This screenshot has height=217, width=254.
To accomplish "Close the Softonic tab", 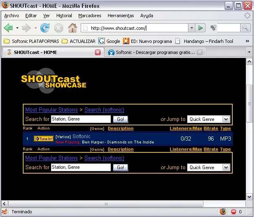I will tap(200, 52).
